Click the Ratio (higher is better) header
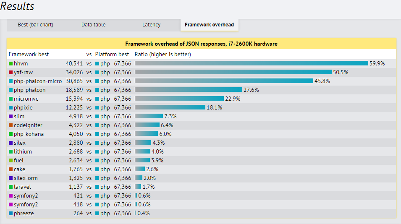 162,55
